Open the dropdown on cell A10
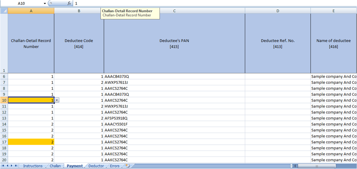This screenshot has width=357, height=169. pos(57,100)
